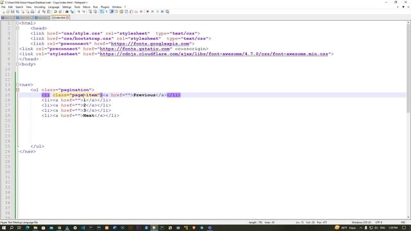Collapse the html fold marker on line 1

[x=17, y=23]
